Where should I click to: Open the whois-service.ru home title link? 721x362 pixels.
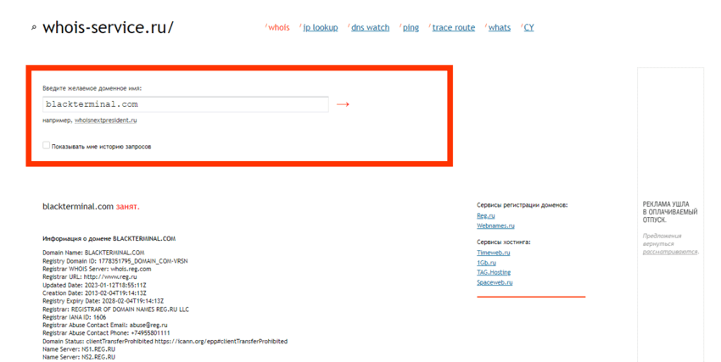click(108, 27)
